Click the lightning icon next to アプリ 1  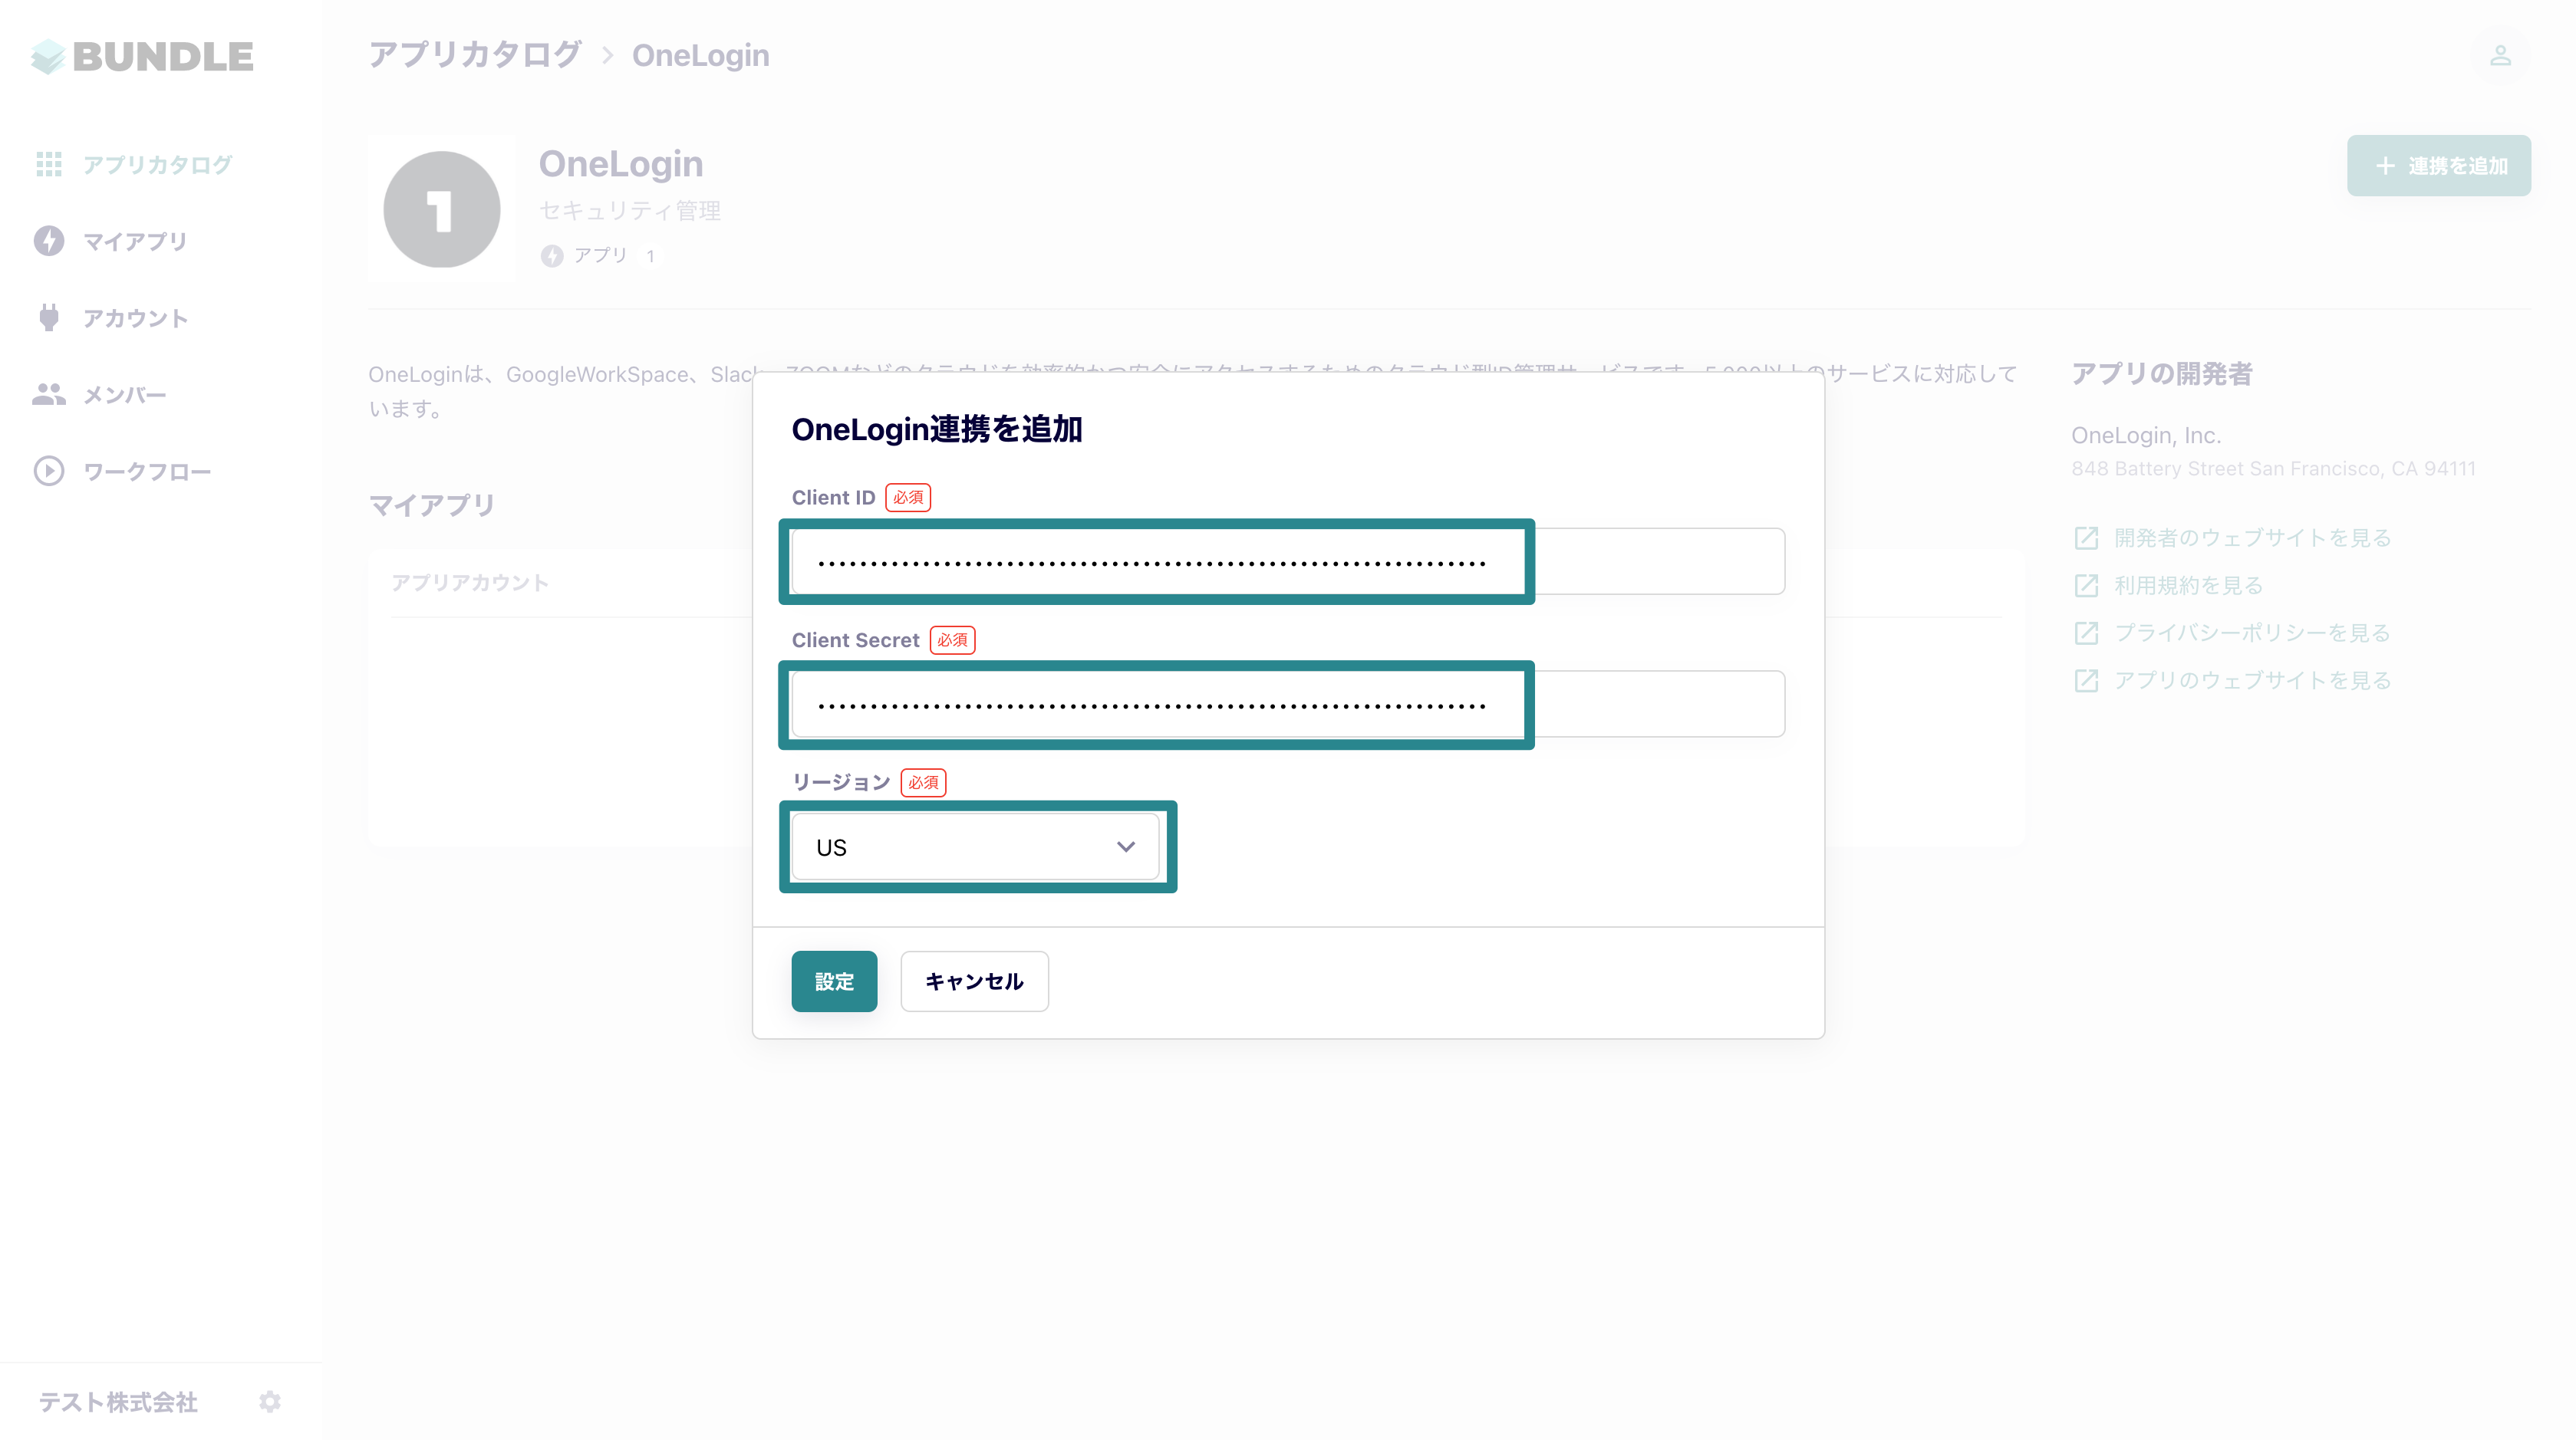tap(552, 256)
